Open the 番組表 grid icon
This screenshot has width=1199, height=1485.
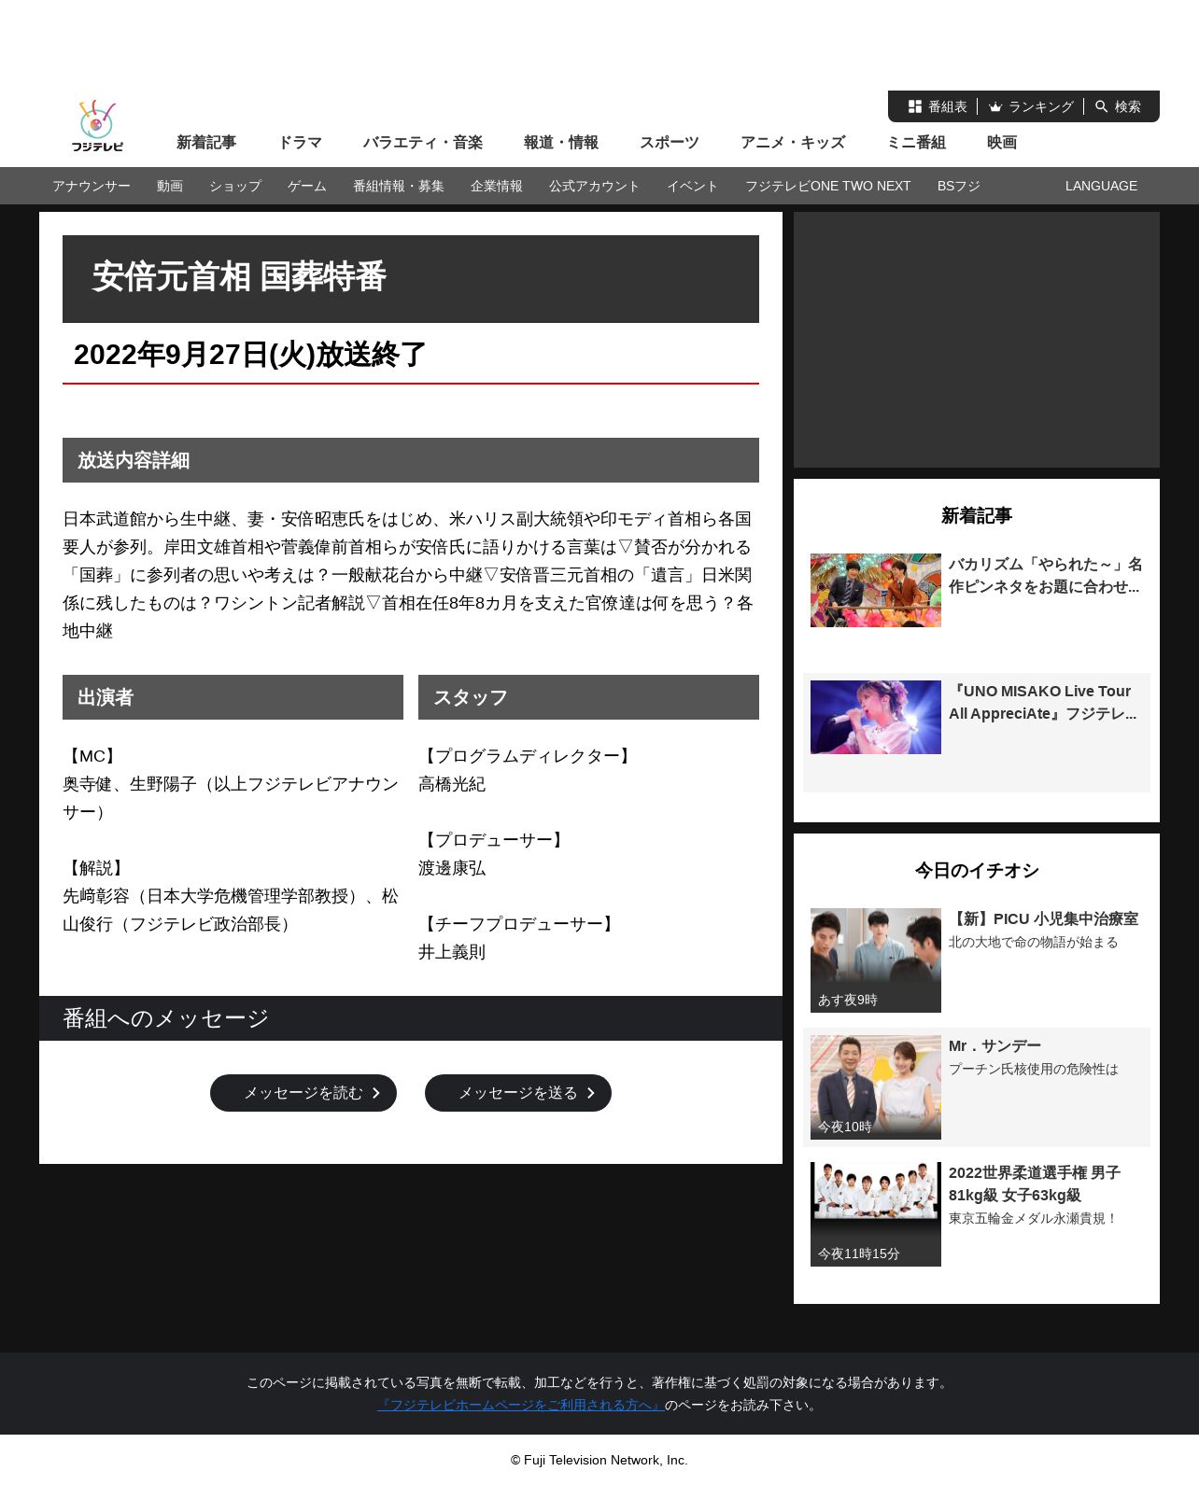[x=915, y=106]
